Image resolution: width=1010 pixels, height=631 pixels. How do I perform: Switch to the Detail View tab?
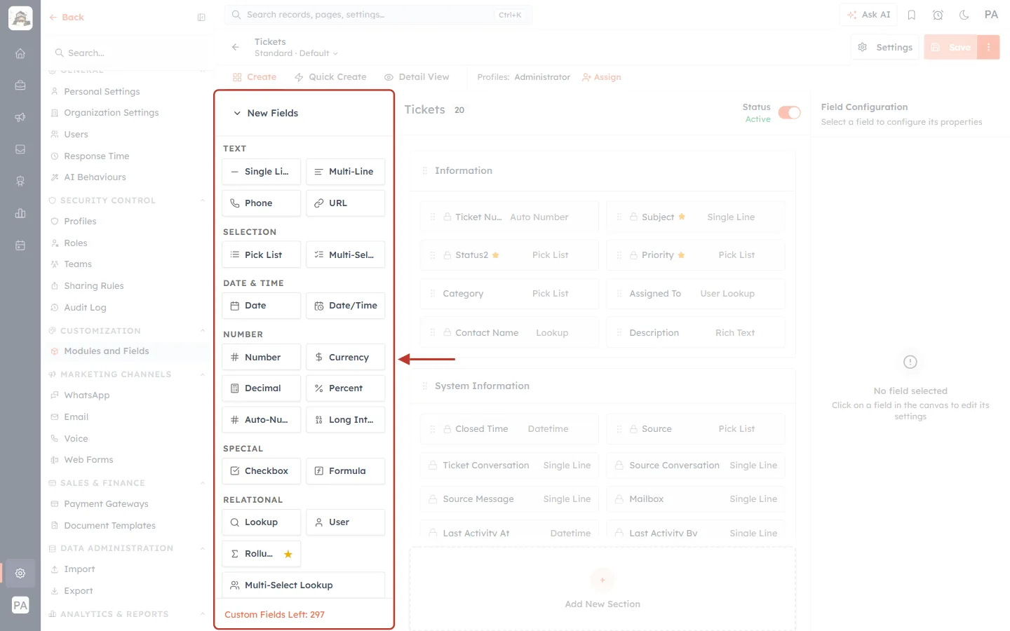417,77
